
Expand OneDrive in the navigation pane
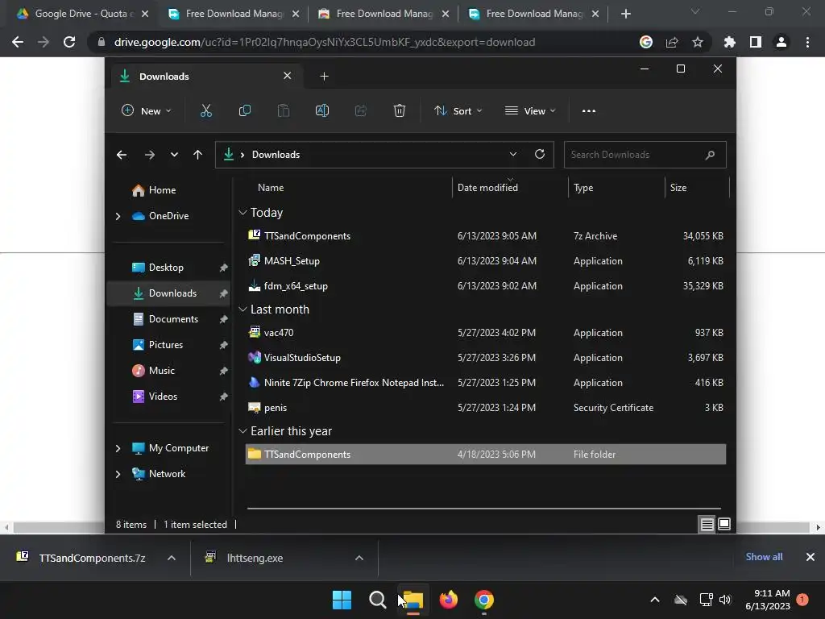pyautogui.click(x=118, y=216)
